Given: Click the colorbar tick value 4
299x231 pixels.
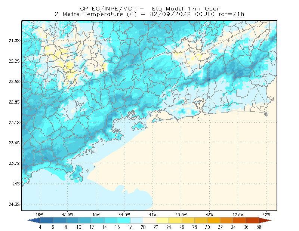Looking at the screenshot, I should 40,227.
